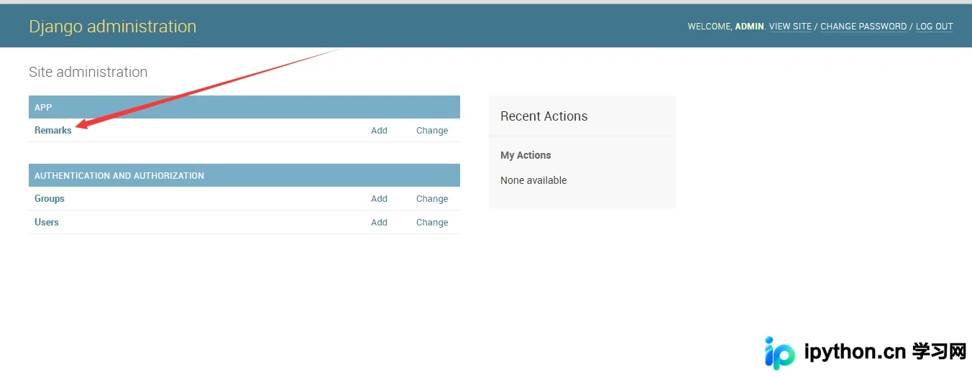Open the APP section header
The height and width of the screenshot is (377, 972).
coord(43,107)
